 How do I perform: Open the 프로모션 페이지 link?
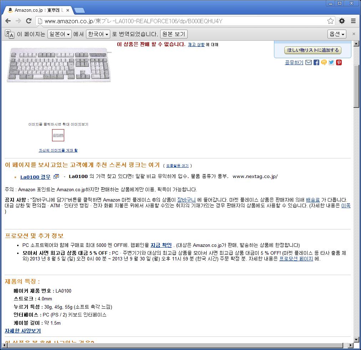(x=296, y=259)
